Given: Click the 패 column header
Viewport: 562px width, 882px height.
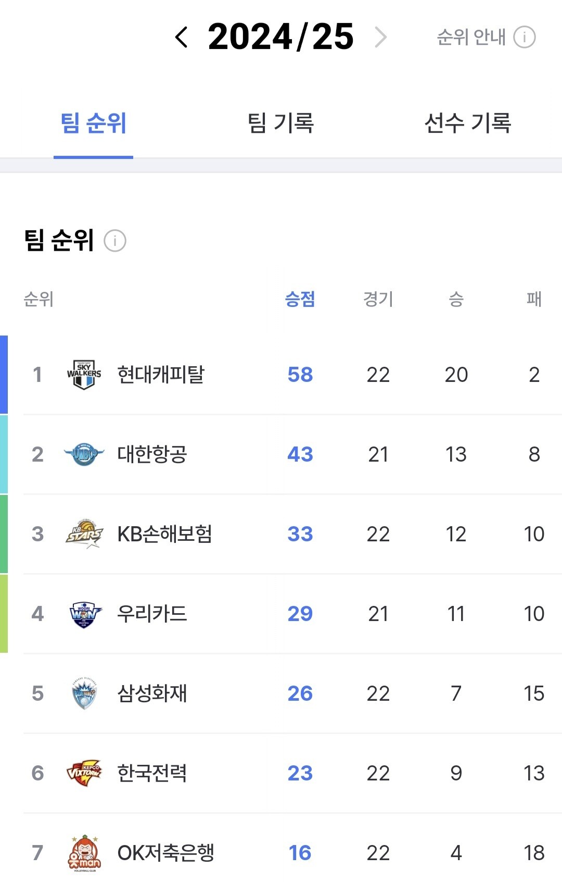Looking at the screenshot, I should coord(534,299).
